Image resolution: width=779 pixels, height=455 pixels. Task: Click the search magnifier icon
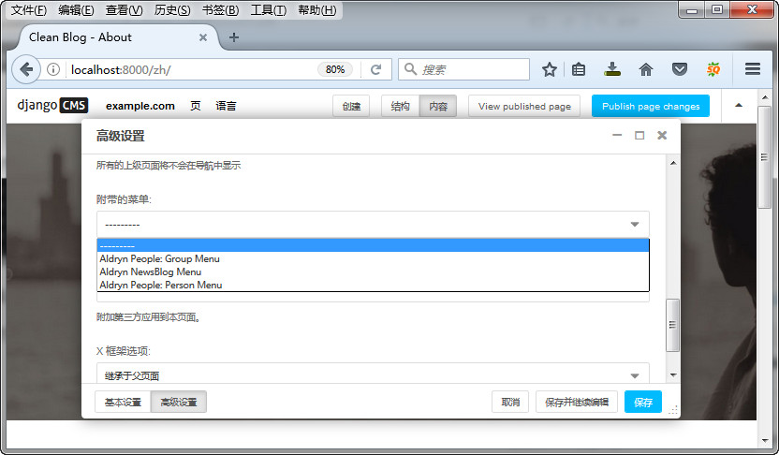point(410,69)
